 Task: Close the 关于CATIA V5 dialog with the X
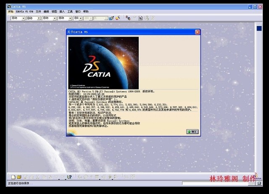[198, 32]
